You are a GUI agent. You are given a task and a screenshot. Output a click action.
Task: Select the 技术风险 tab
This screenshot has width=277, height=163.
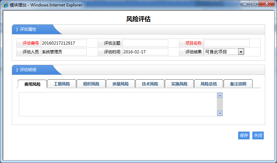point(150,84)
